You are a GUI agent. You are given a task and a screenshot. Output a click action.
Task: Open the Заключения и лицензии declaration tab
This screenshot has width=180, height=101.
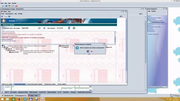(x=84, y=92)
